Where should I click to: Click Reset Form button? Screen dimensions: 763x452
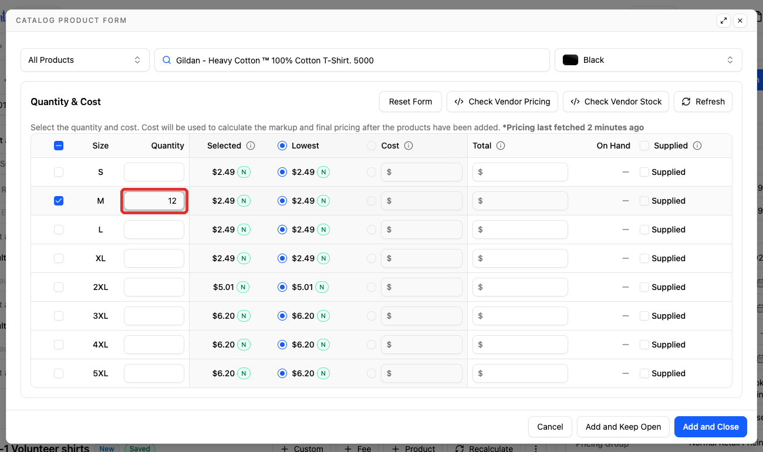(410, 102)
